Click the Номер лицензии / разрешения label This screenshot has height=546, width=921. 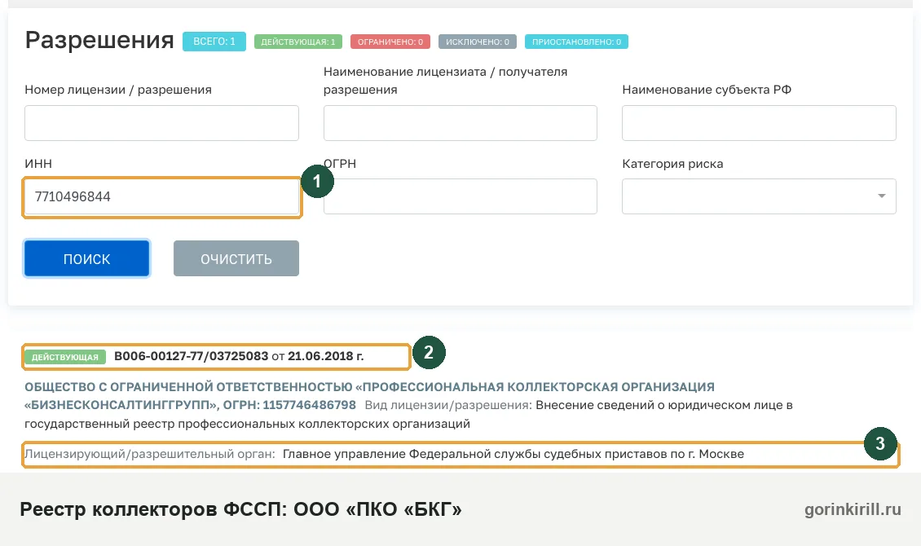[118, 90]
